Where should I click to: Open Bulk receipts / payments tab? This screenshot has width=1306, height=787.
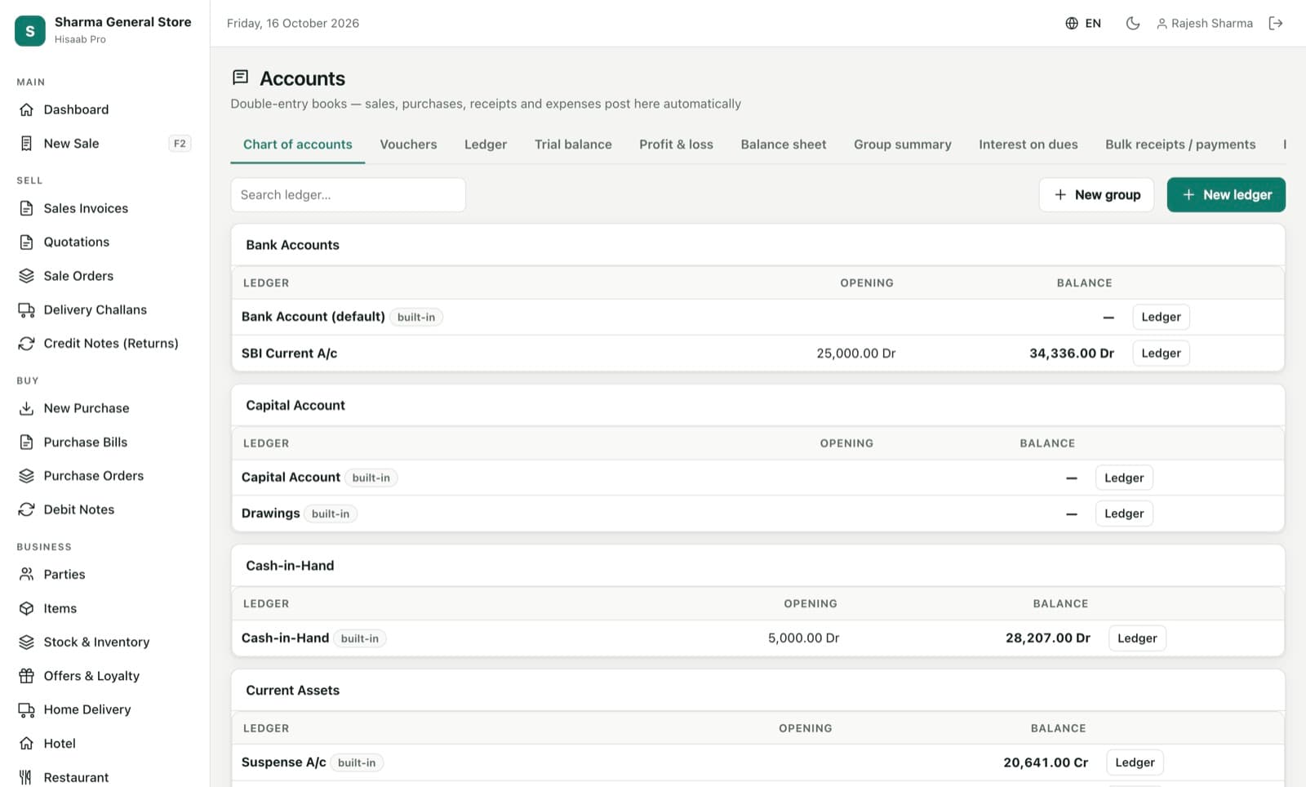(x=1180, y=145)
